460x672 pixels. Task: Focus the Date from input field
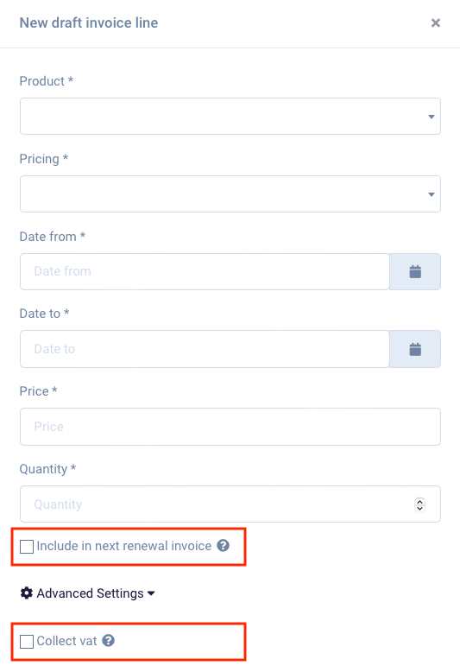pyautogui.click(x=205, y=271)
